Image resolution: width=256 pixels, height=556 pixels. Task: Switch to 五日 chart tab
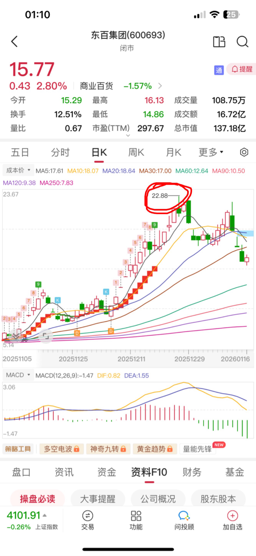pos(20,152)
